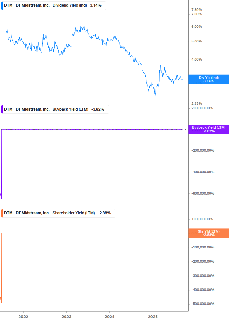Click the 2024 label on time axis
The height and width of the screenshot is (321, 229).
coord(110,317)
